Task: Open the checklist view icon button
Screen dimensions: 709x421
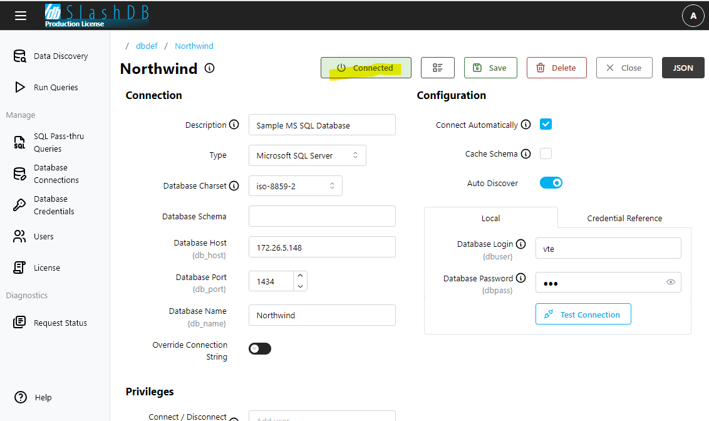Action: pos(437,68)
